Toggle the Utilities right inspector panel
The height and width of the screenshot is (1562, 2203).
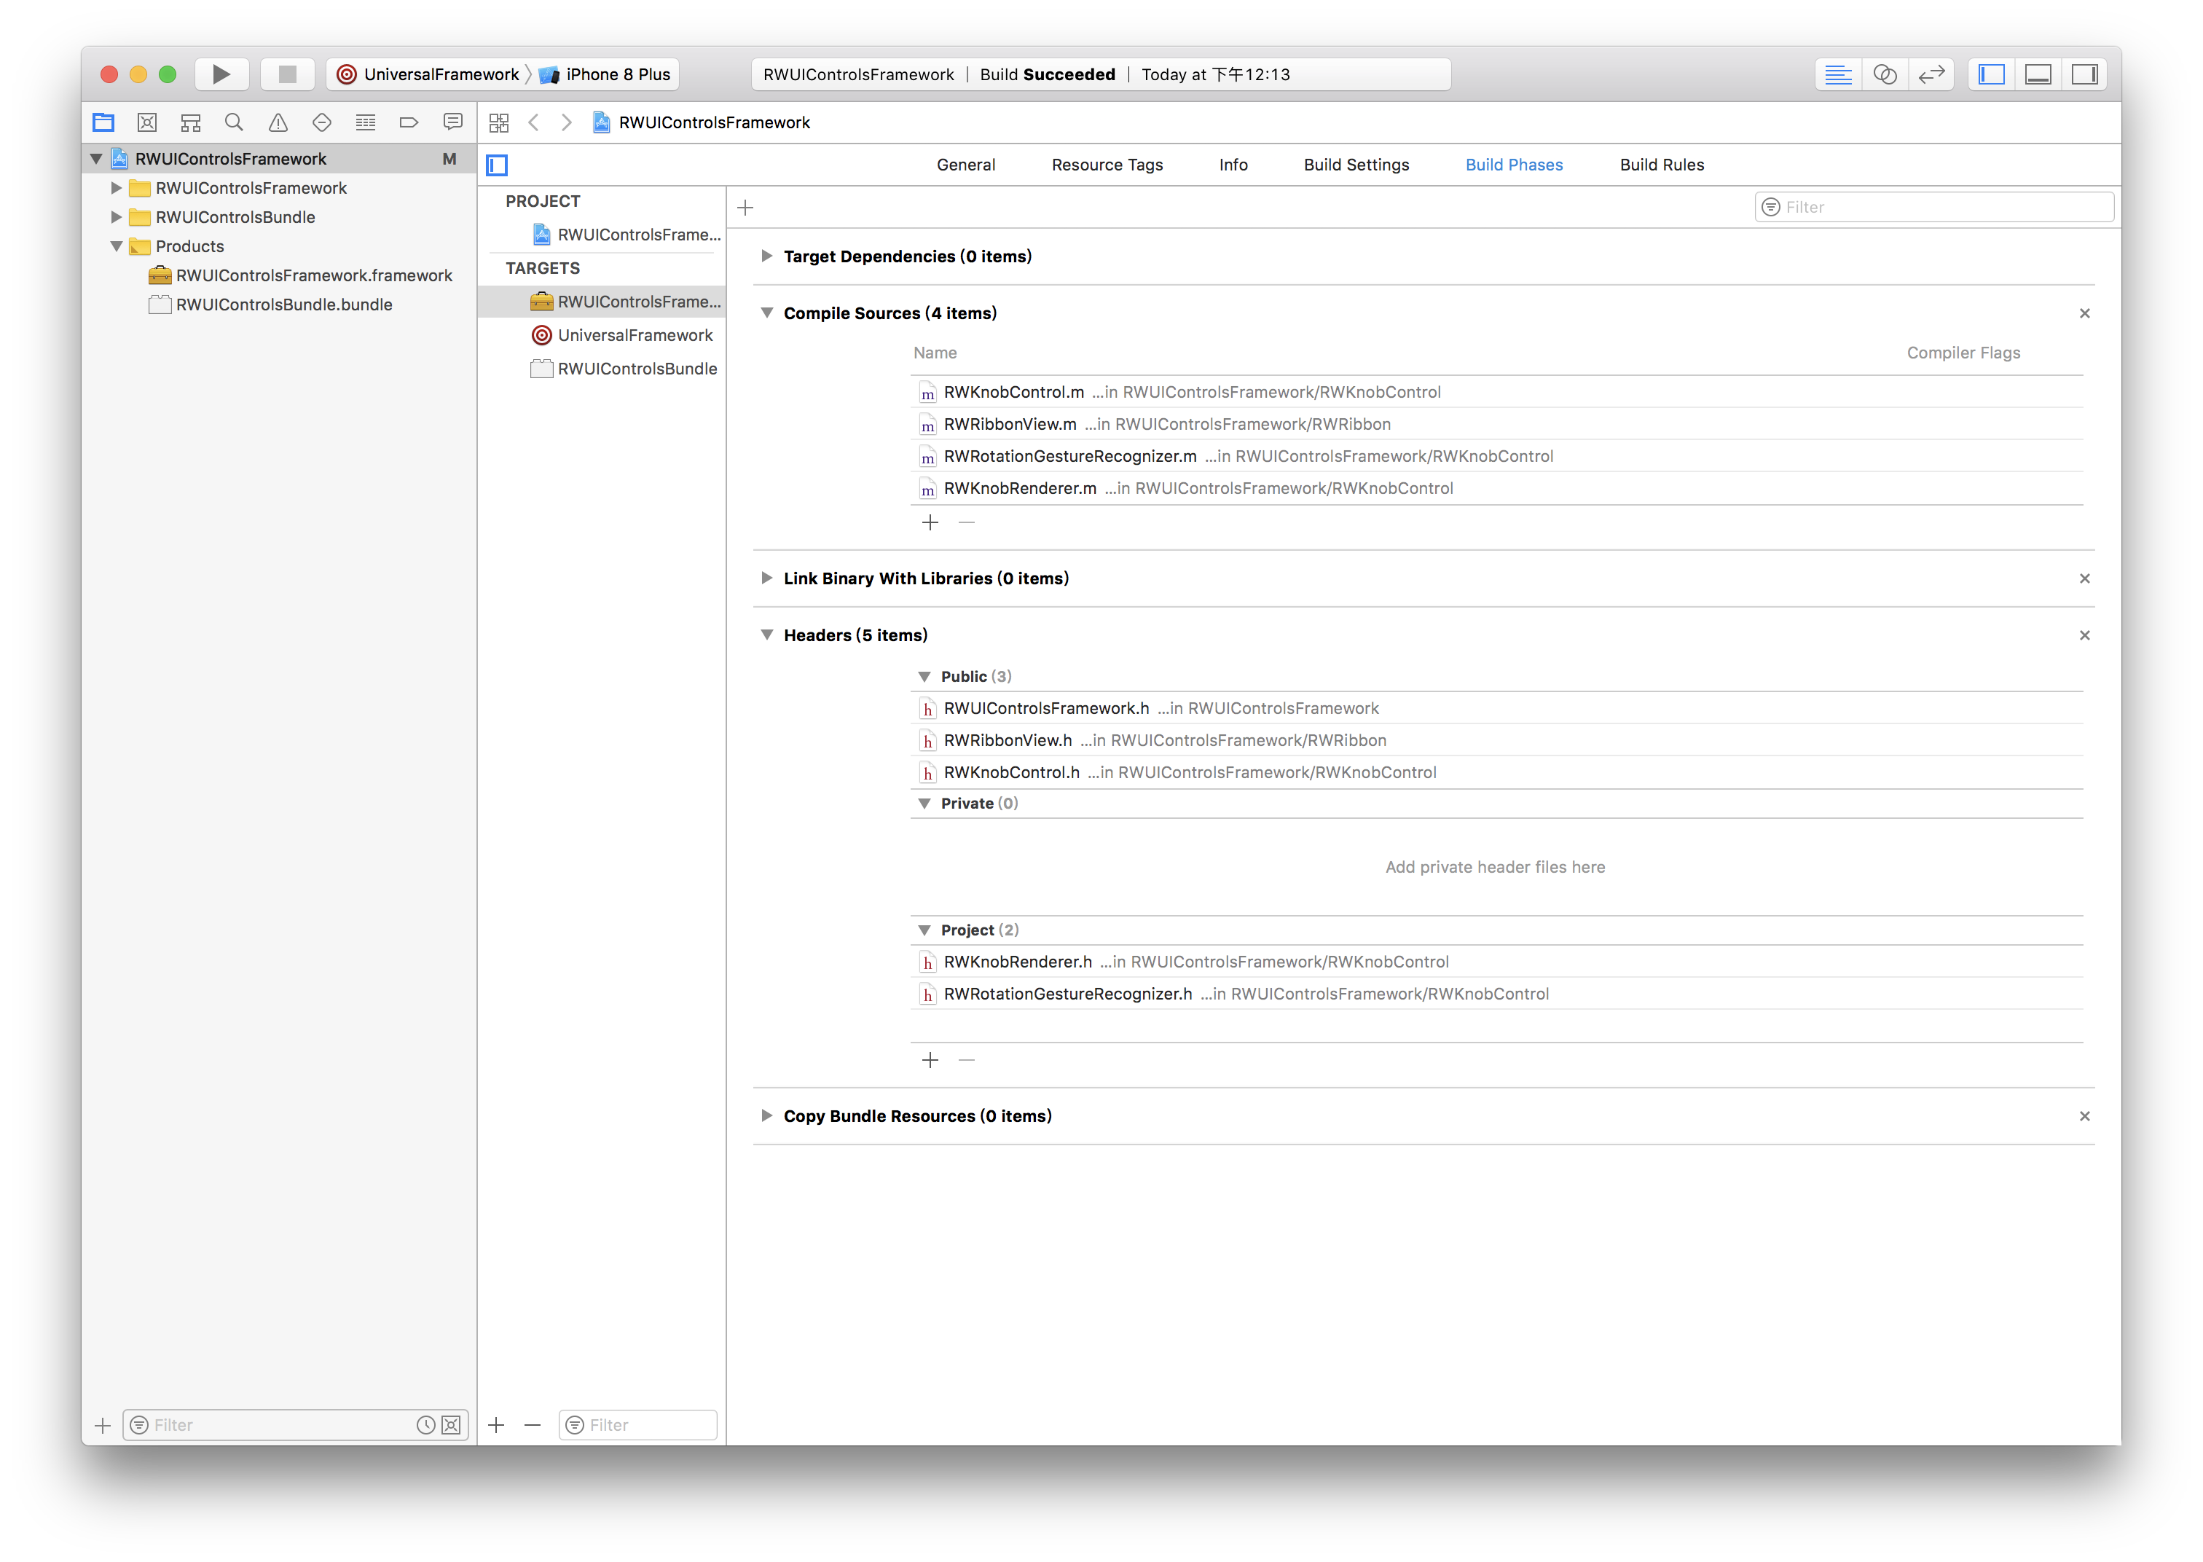click(x=2084, y=74)
